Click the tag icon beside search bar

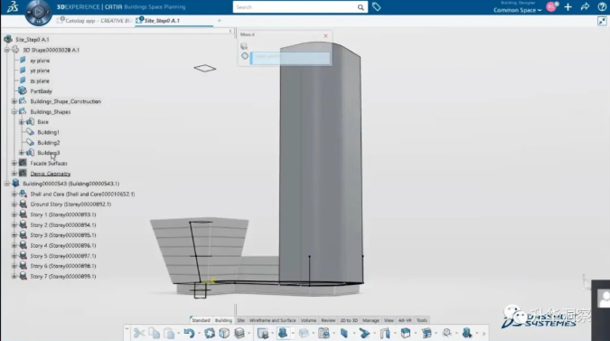coord(376,6)
